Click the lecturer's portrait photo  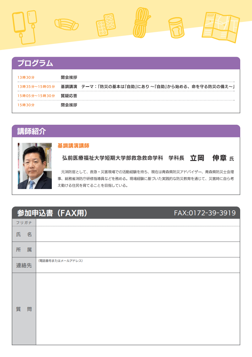point(35,166)
